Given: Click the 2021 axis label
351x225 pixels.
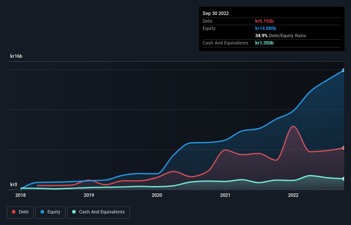Looking at the screenshot, I should pos(225,195).
